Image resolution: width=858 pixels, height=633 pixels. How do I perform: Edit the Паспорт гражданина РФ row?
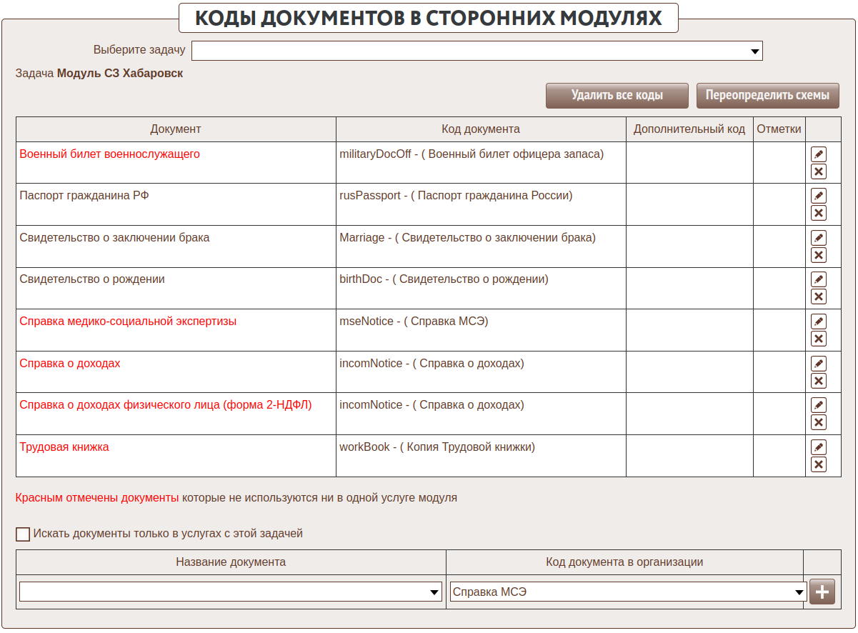click(819, 196)
